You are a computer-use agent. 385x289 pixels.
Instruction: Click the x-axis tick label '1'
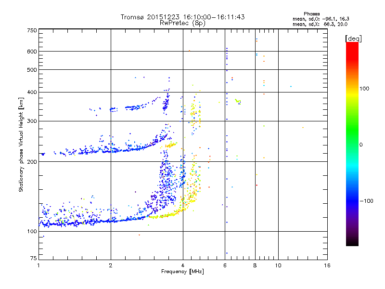click(x=38, y=265)
